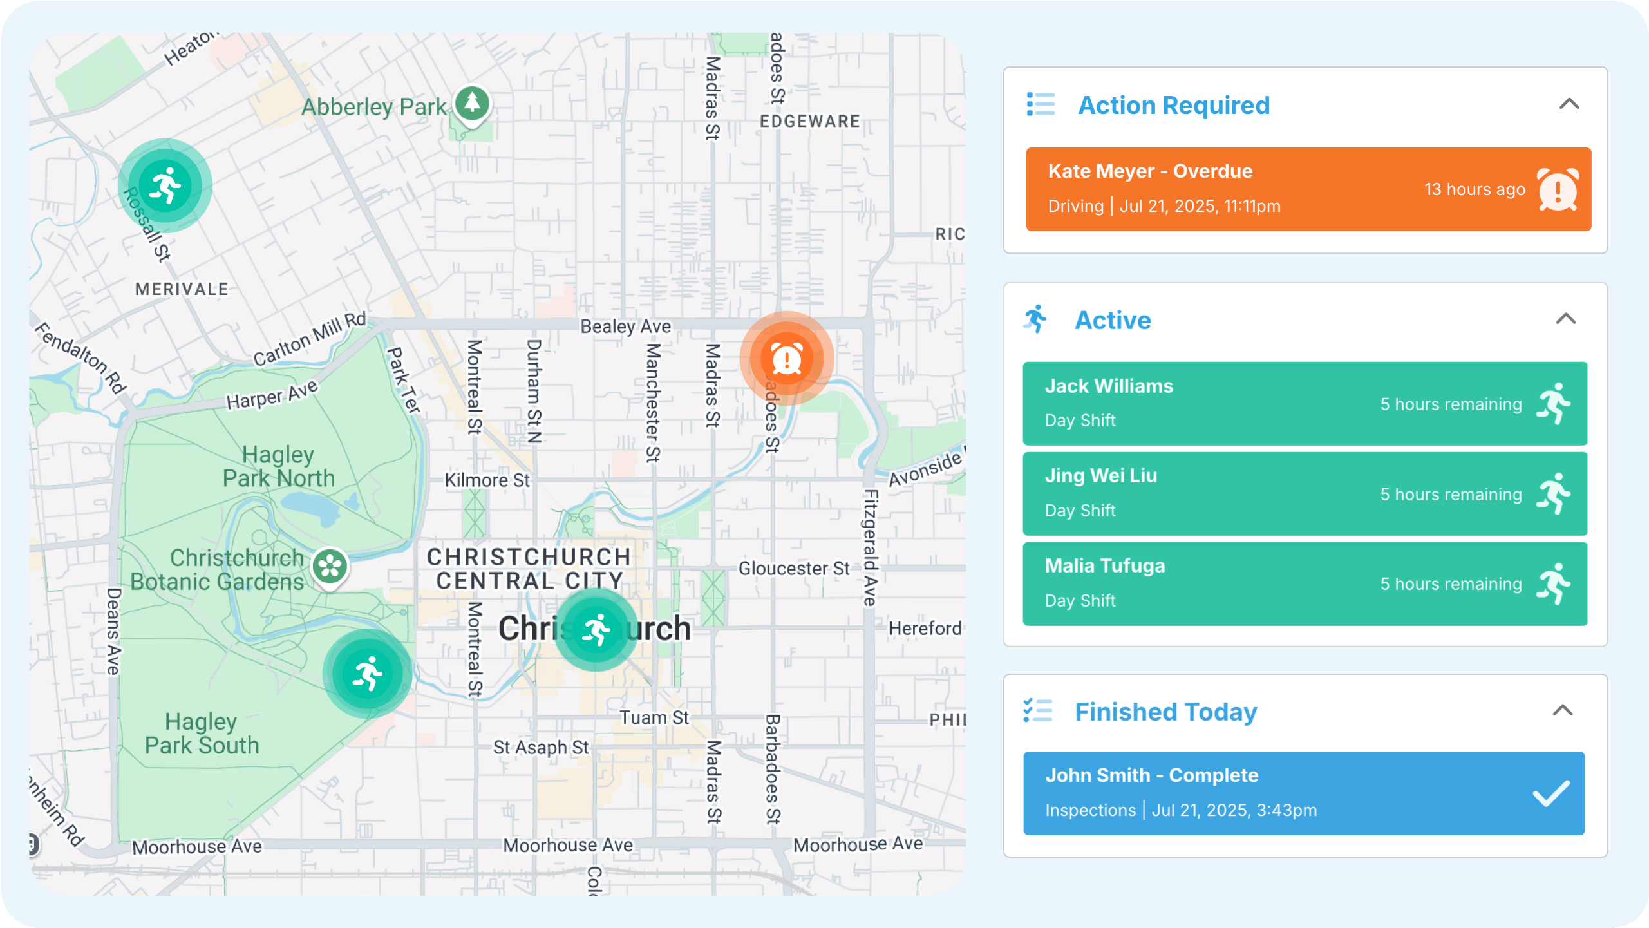
Task: Click the running marker near Rossall St
Action: (165, 185)
